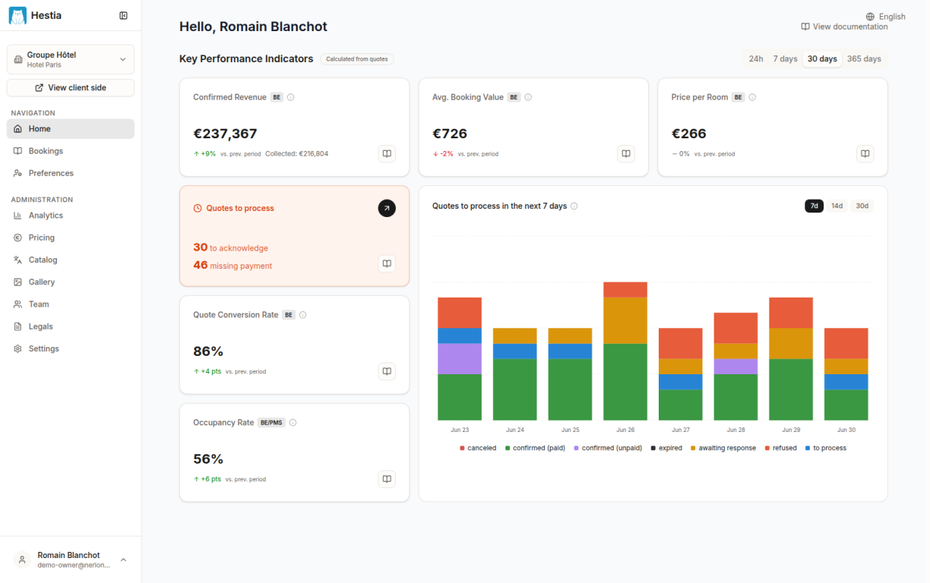Open docs book icon on Price per Room card
This screenshot has height=583, width=930.
click(865, 153)
